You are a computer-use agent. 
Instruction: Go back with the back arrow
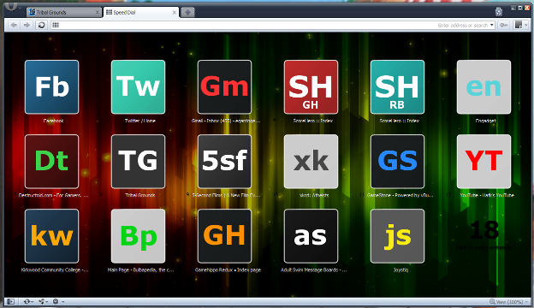pyautogui.click(x=14, y=25)
